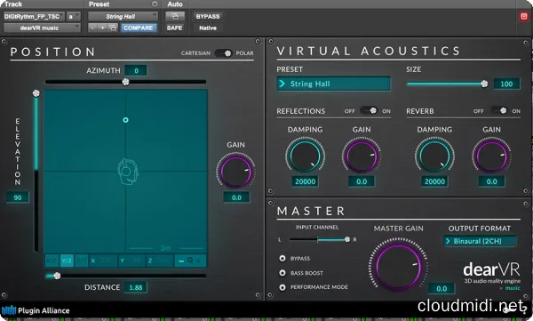Viewport: 533px width, 321px height.
Task: Toggle Cartesian/Polar coordinate switch
Action: point(223,53)
